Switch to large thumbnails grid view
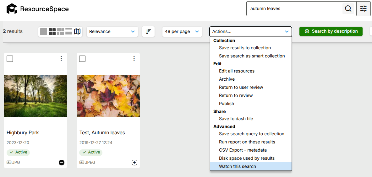 [x=52, y=31]
